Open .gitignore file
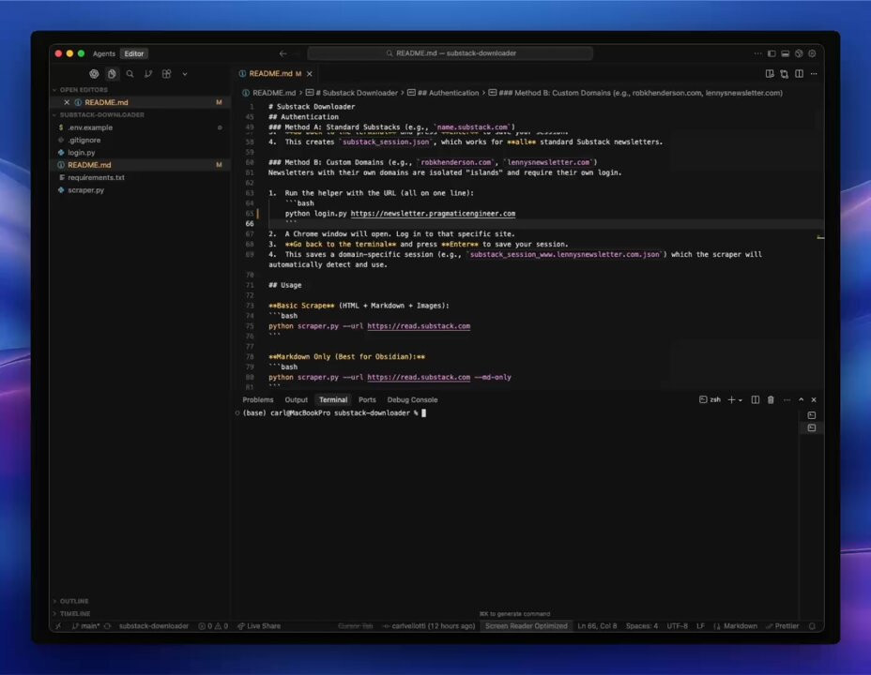 click(x=84, y=141)
